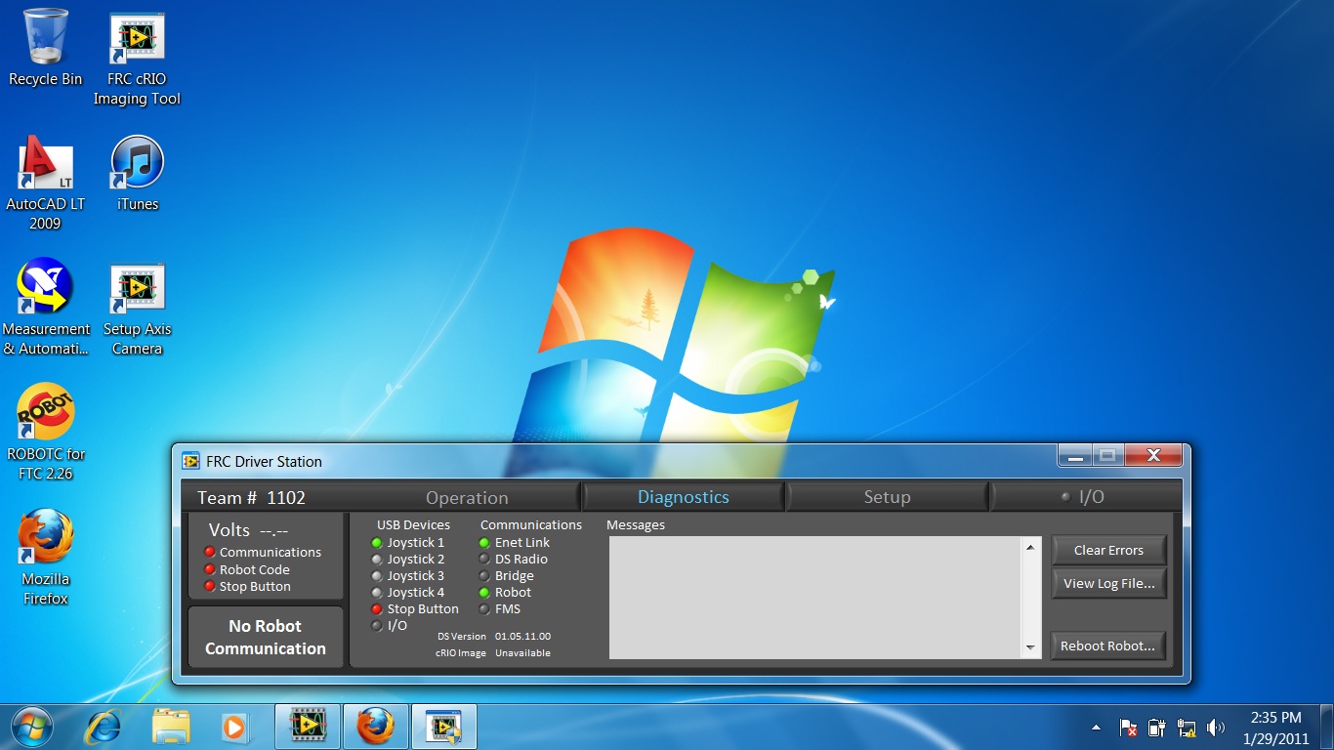Click inside the Messages text area
Screen dimensions: 1334x750
coord(815,597)
